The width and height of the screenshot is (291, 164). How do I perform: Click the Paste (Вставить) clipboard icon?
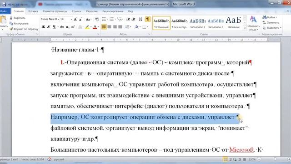tap(3, 20)
